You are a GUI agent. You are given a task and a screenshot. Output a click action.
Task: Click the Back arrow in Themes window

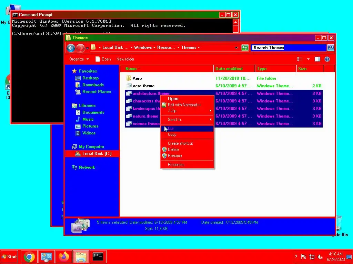[71, 47]
